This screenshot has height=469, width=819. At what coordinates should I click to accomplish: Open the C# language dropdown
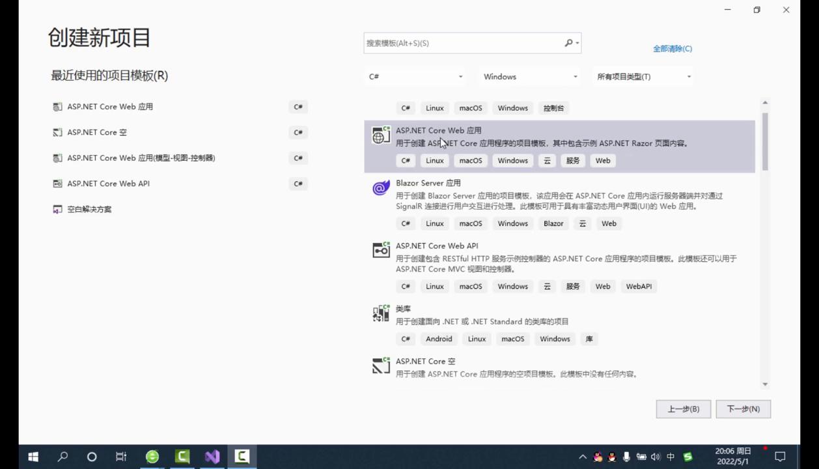(x=415, y=76)
